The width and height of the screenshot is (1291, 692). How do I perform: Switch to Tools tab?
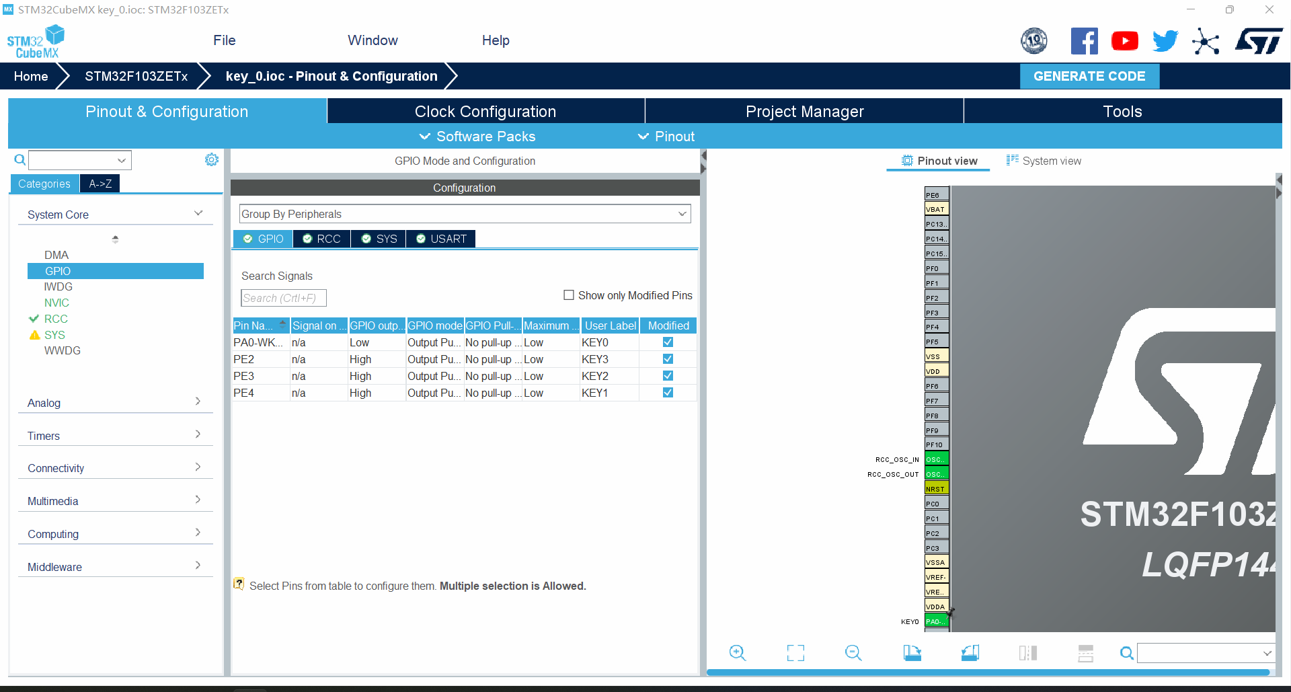[x=1123, y=111]
